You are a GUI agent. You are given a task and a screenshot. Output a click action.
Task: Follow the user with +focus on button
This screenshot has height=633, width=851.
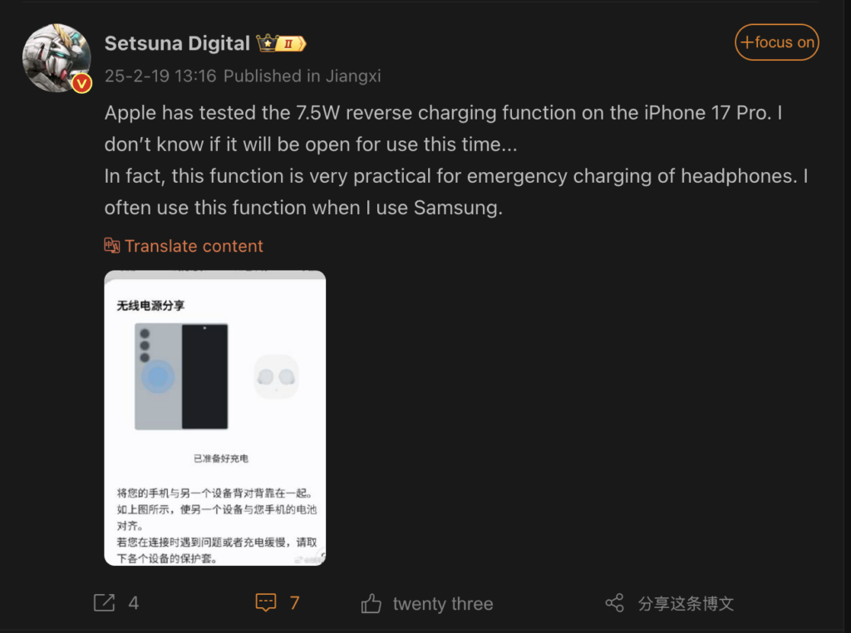coord(777,42)
